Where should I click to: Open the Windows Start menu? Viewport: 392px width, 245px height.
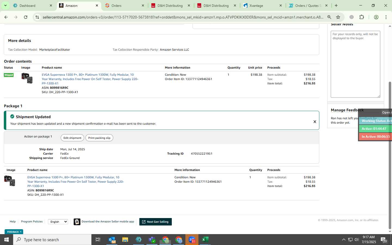tap(7, 240)
